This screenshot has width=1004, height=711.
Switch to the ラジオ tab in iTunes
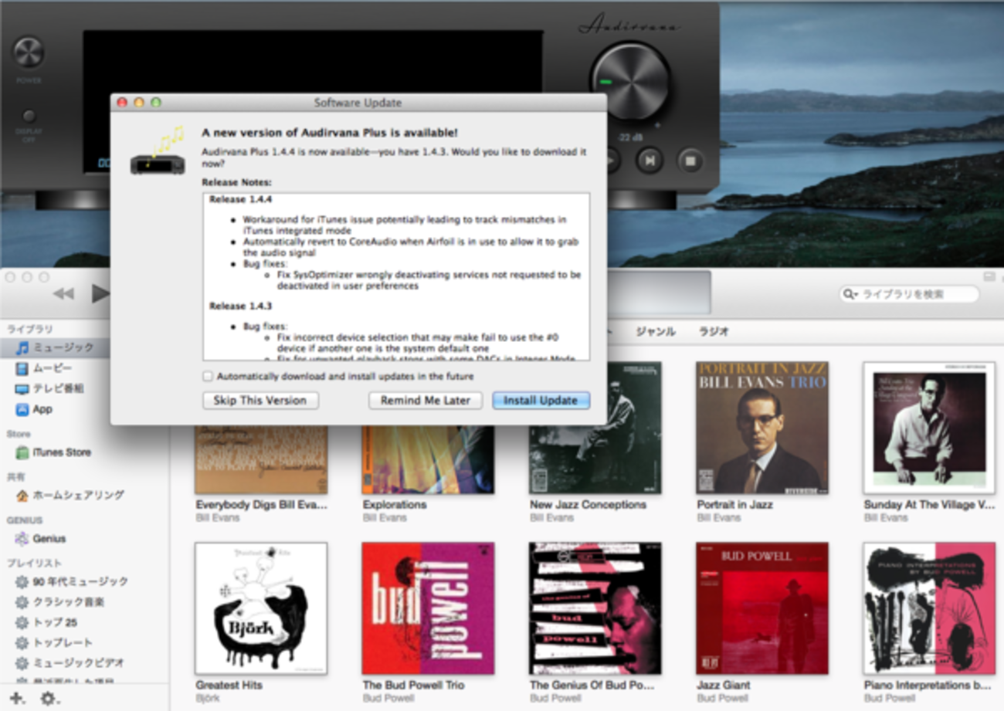tap(714, 332)
